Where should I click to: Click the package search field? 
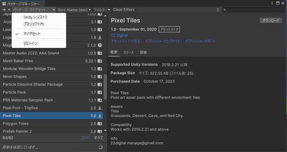(254, 10)
